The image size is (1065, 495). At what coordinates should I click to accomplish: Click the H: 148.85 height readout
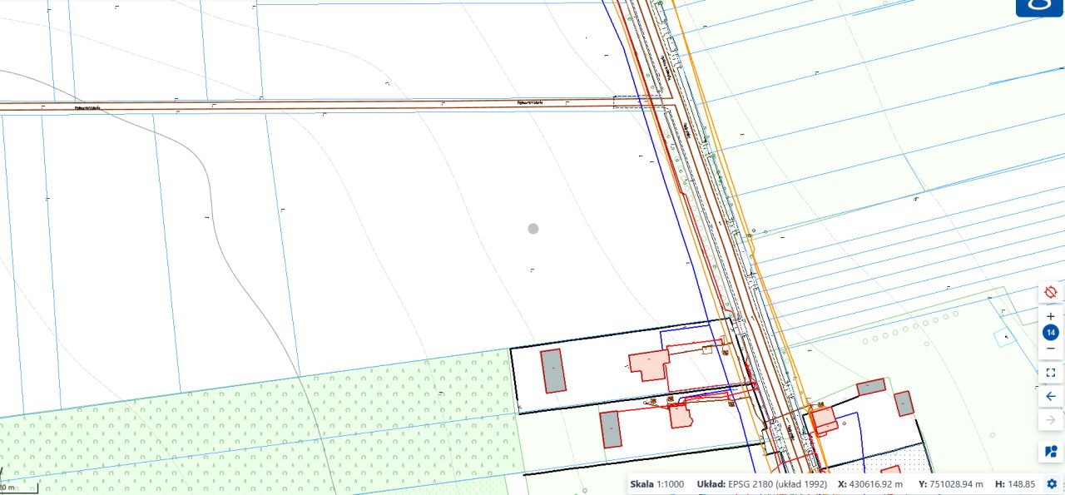1015,484
